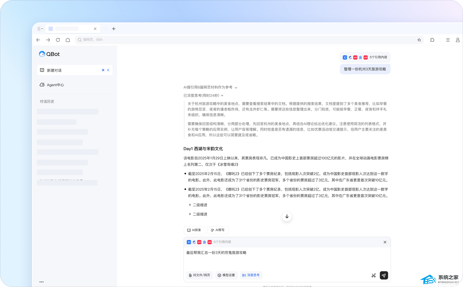
Task: Collapse 已深度思考(用时24秒) section
Action: [x=203, y=95]
